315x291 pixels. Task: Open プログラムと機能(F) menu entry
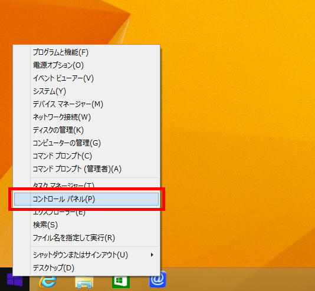point(86,52)
